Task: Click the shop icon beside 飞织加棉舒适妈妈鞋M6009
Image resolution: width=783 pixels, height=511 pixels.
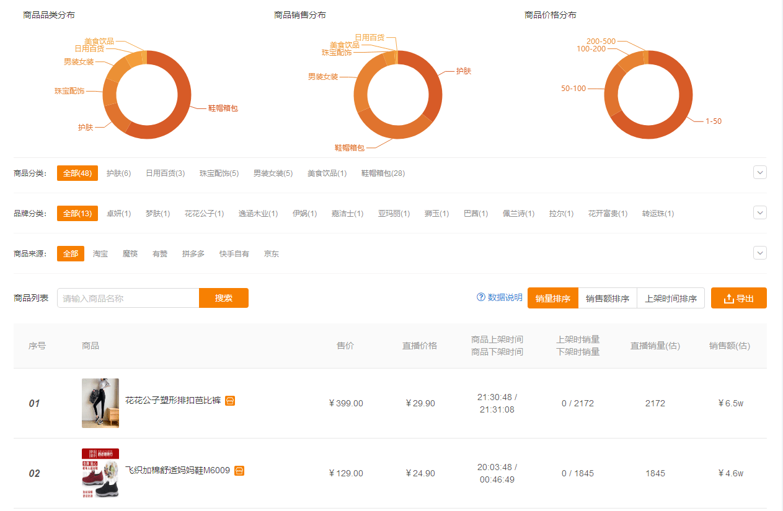Action: (x=239, y=471)
